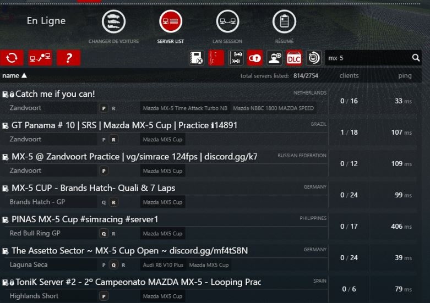Refresh the server list with the red arrows button
Viewport: 430px width, 303px height.
click(x=12, y=58)
